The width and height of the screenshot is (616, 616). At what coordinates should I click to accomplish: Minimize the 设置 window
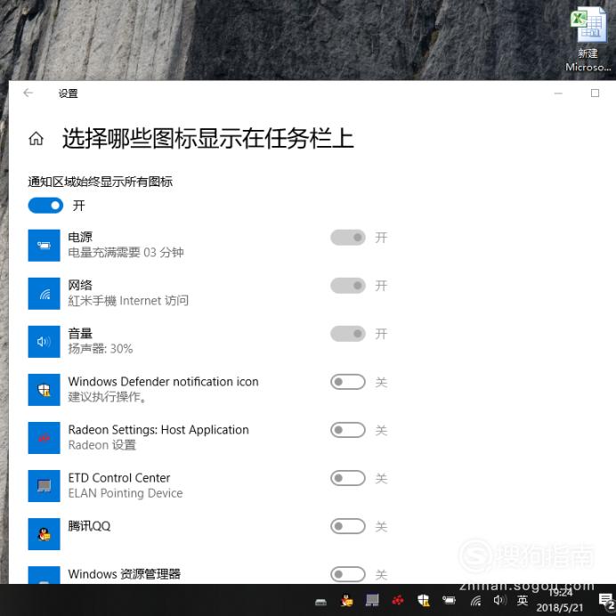[x=558, y=93]
